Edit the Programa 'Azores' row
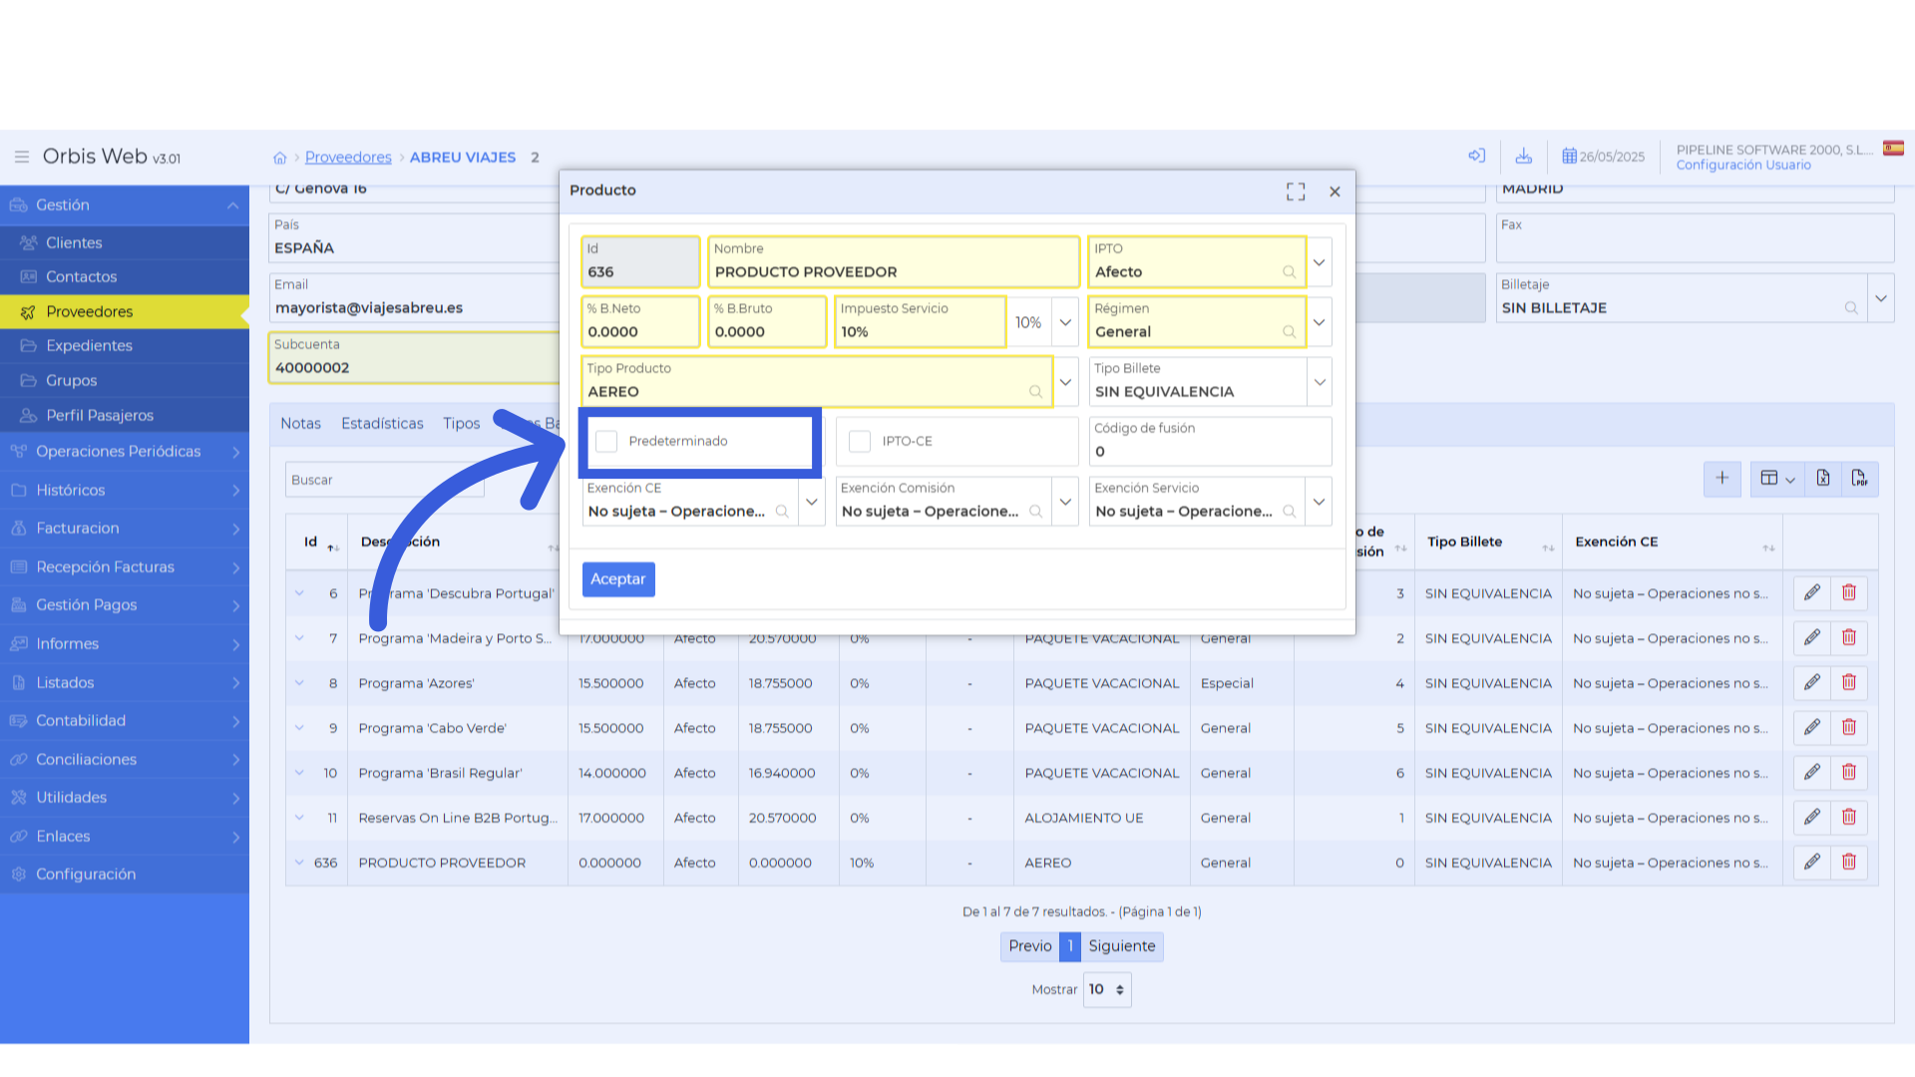Viewport: 1915px width, 1077px height. [x=1812, y=682]
